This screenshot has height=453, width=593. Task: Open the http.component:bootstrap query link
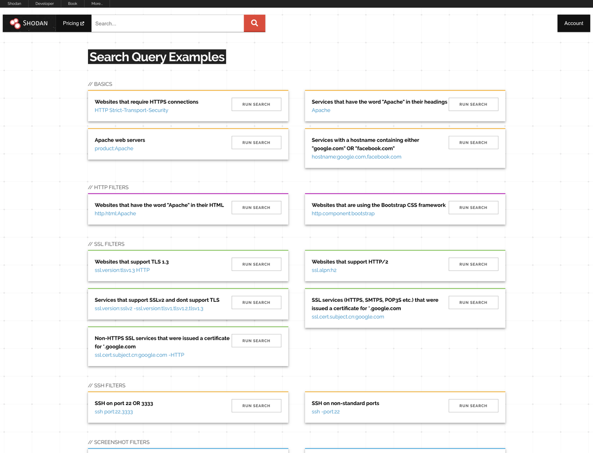pos(343,213)
